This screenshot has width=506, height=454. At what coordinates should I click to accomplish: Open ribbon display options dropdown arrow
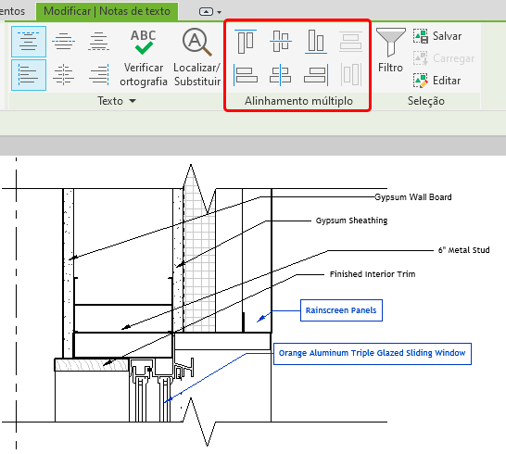219,12
